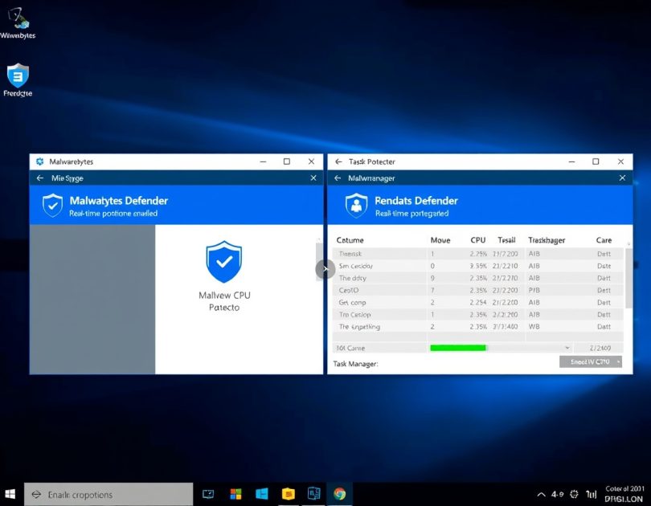
Task: Minimize the Malwarebytes window
Action: (x=264, y=161)
